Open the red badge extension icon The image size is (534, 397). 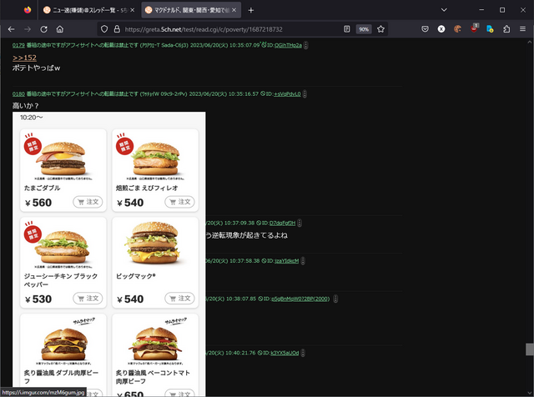[x=474, y=28]
